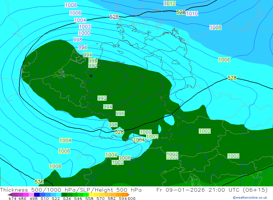The image size is (273, 200).
Task: Click the bright magenta legend swatch
Action: click(26, 195)
